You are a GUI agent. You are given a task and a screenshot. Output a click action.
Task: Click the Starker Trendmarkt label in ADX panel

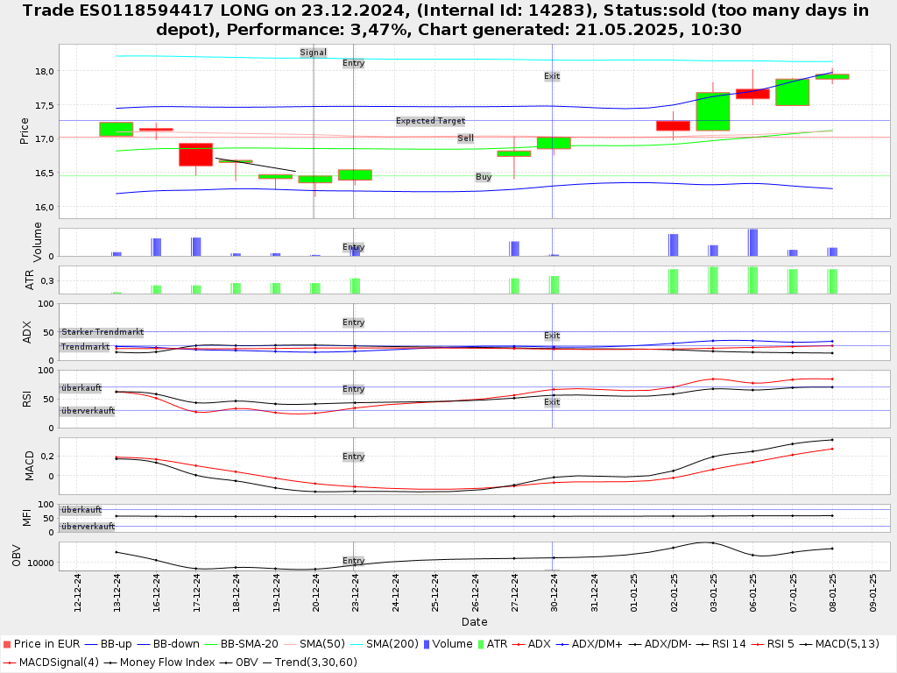point(102,332)
